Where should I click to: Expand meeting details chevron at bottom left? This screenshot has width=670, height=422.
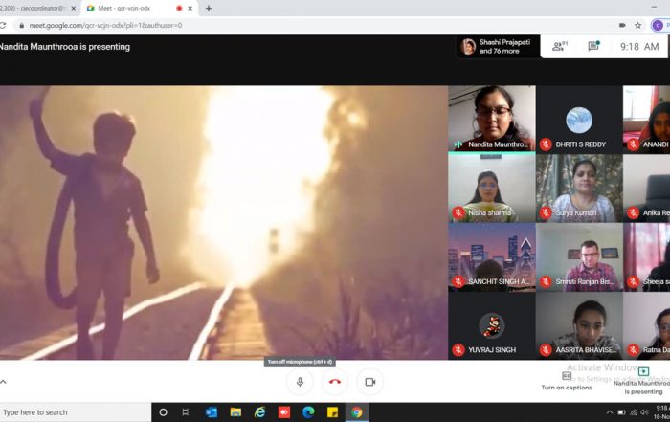click(4, 382)
